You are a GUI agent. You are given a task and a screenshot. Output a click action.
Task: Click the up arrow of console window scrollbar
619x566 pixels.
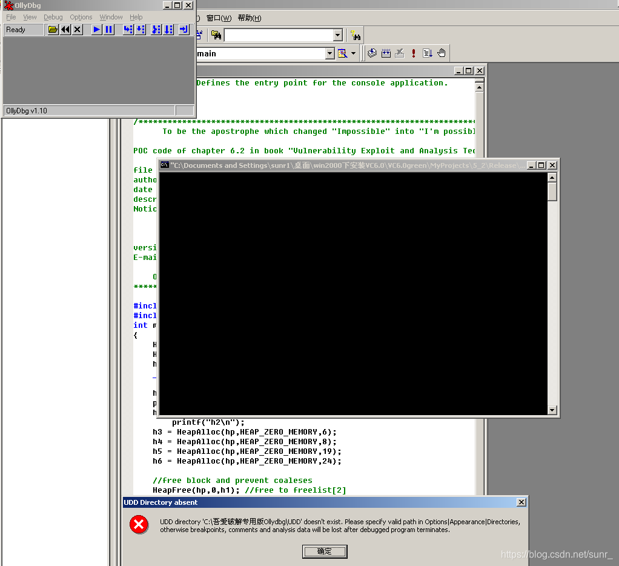(552, 178)
